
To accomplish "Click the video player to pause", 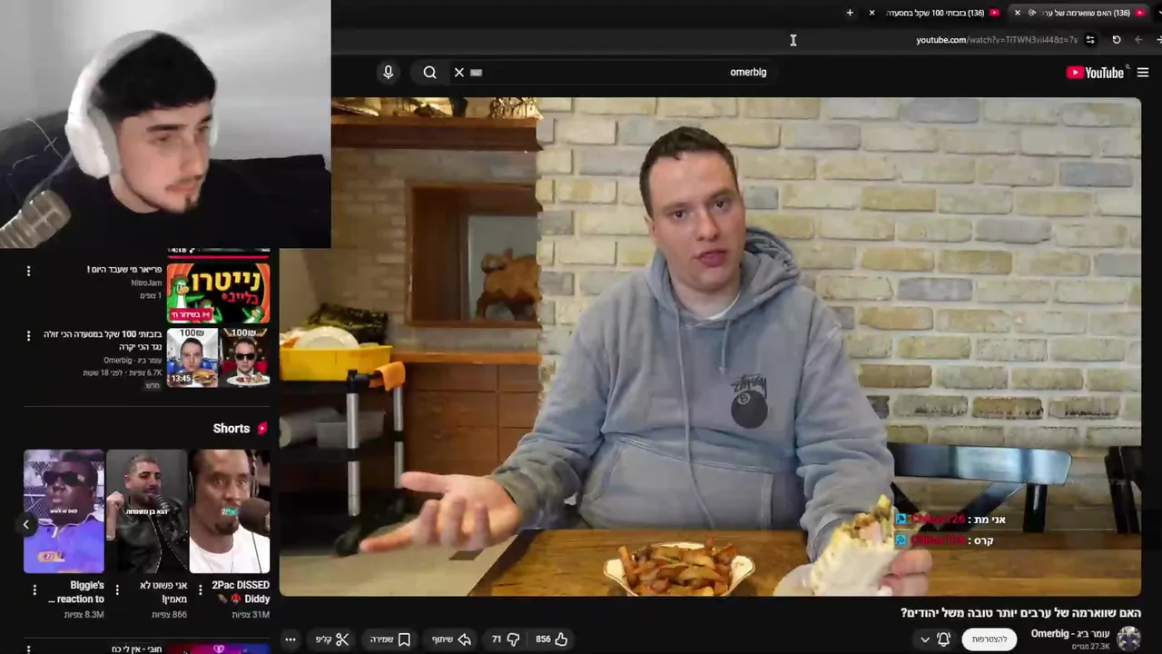I will pos(710,347).
